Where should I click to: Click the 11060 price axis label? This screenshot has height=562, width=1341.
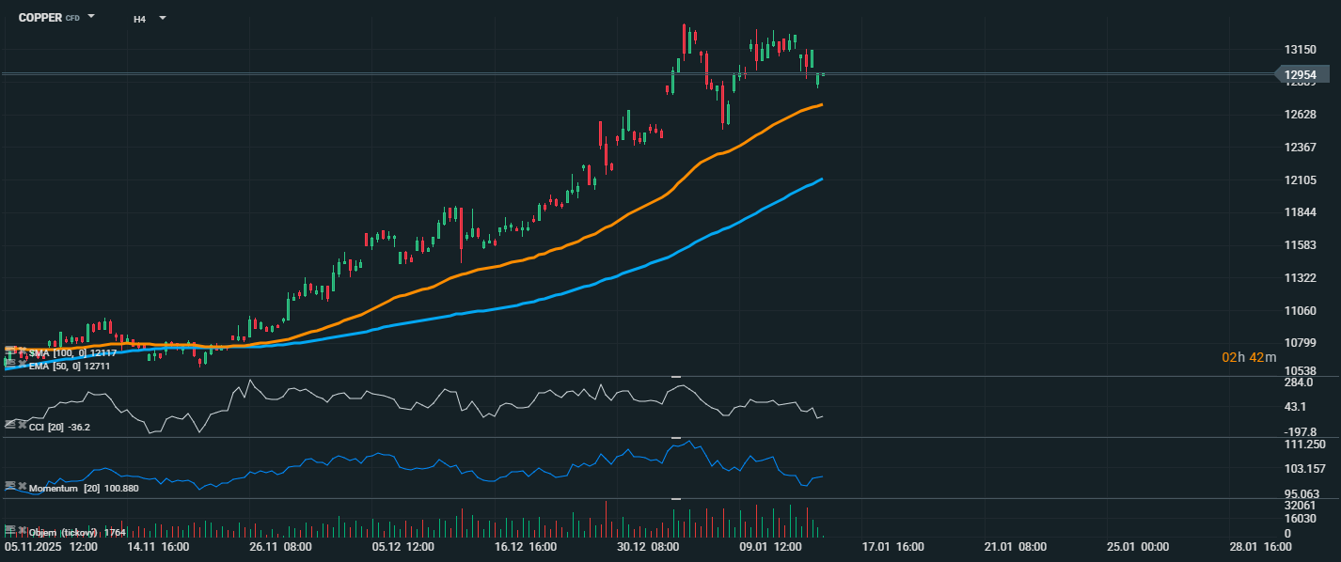(1301, 310)
